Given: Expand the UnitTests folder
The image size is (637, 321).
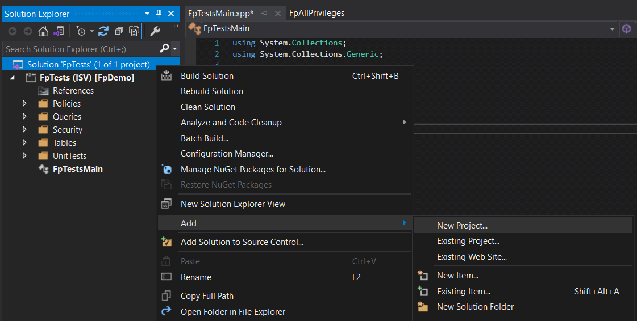Looking at the screenshot, I should click(24, 155).
